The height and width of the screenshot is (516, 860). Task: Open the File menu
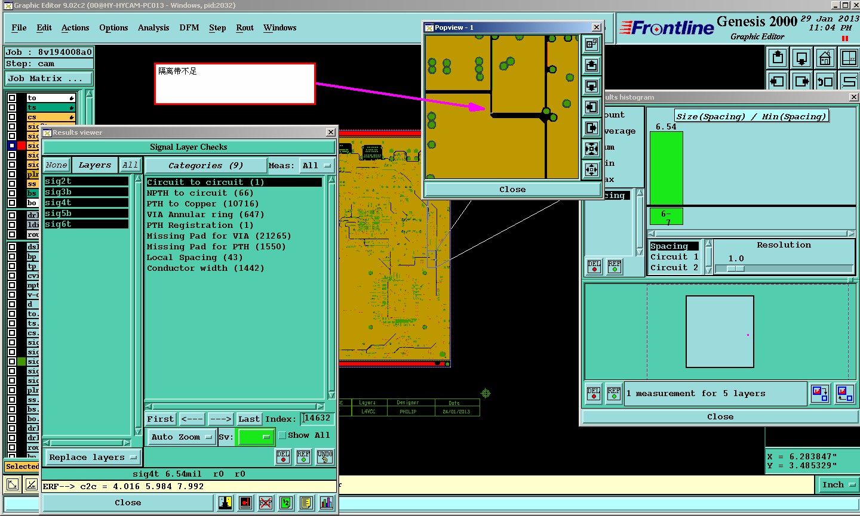pyautogui.click(x=19, y=27)
